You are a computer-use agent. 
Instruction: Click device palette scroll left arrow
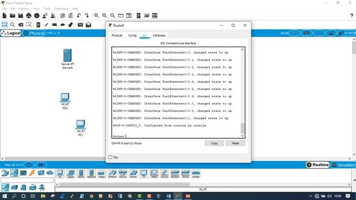coord(57,184)
